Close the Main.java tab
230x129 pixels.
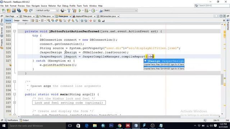pos(70,16)
